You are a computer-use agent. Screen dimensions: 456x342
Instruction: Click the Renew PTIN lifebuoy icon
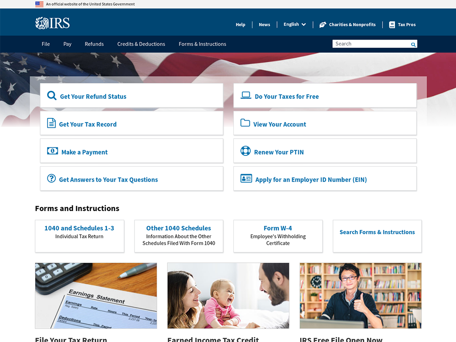(245, 151)
